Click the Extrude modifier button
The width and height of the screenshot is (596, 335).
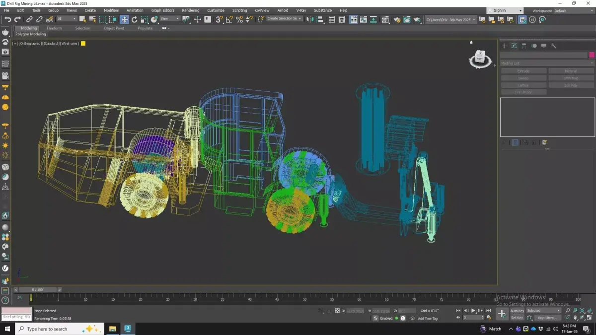[523, 71]
